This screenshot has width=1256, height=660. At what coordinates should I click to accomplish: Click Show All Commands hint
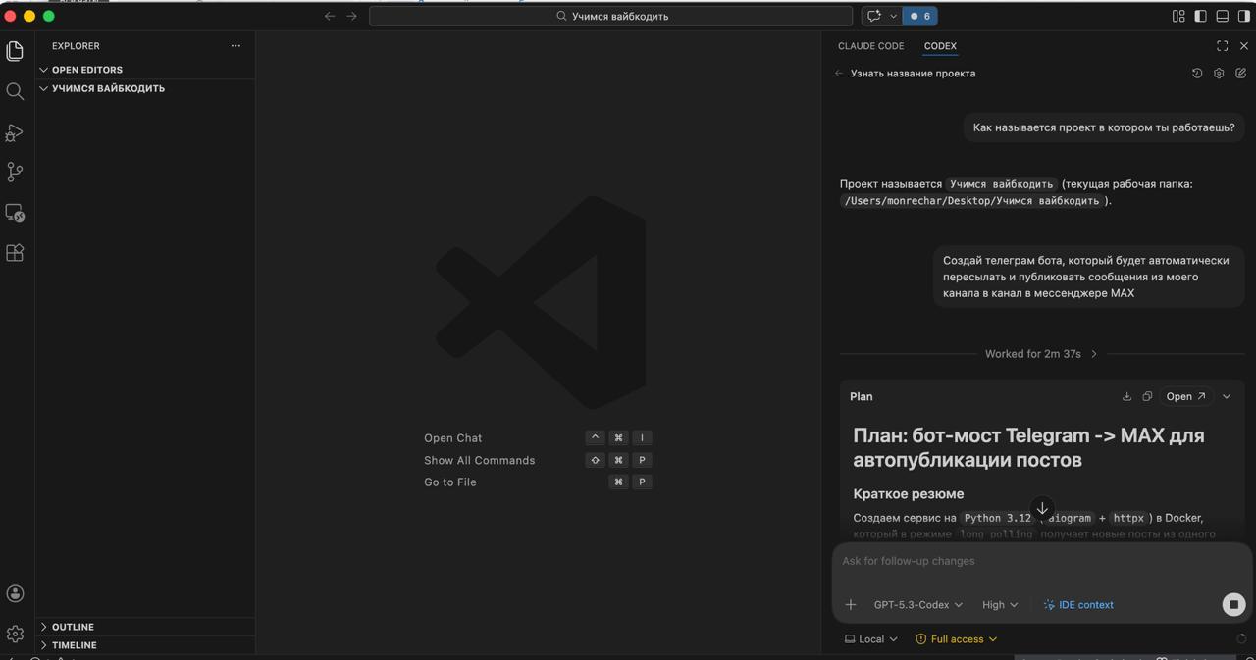click(x=479, y=460)
